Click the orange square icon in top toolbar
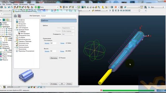Screen dimensions: 166x93 (116, 7)
